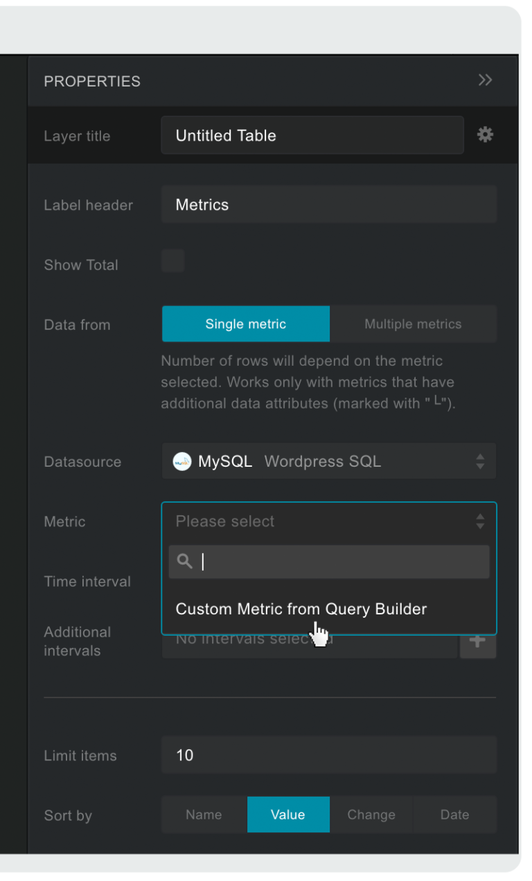This screenshot has width=532, height=881.
Task: Click the MySQL datasource logo icon
Action: (181, 461)
